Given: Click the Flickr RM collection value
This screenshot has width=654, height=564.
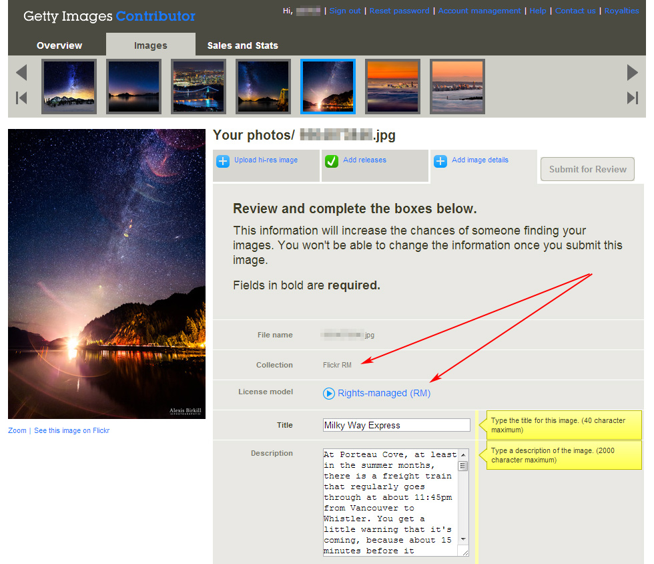Looking at the screenshot, I should pos(337,365).
